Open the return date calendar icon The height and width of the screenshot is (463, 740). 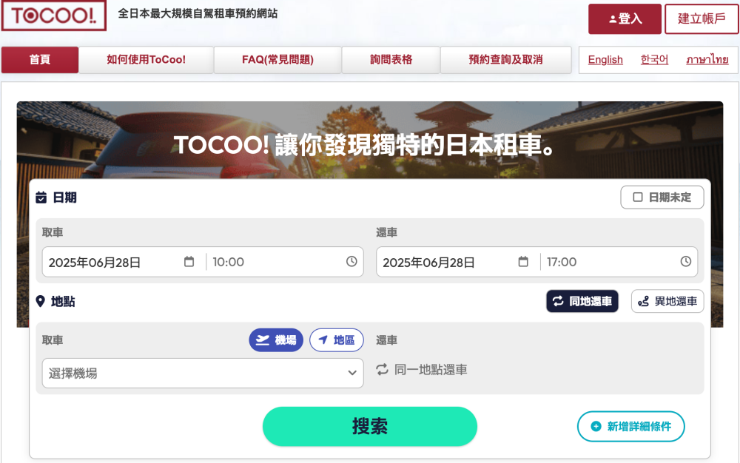[x=523, y=261]
